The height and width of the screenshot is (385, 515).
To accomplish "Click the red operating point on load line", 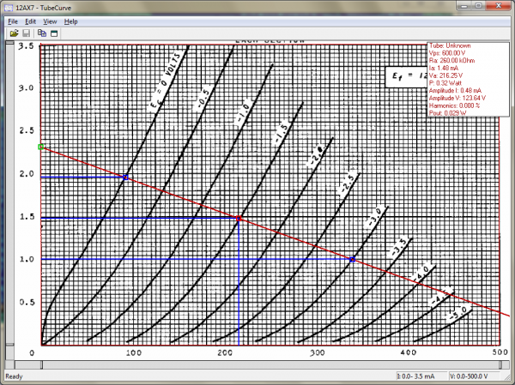I will pos(239,219).
